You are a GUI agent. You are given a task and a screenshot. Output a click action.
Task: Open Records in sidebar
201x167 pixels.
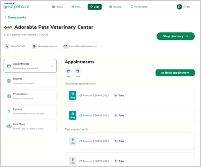(30, 81)
